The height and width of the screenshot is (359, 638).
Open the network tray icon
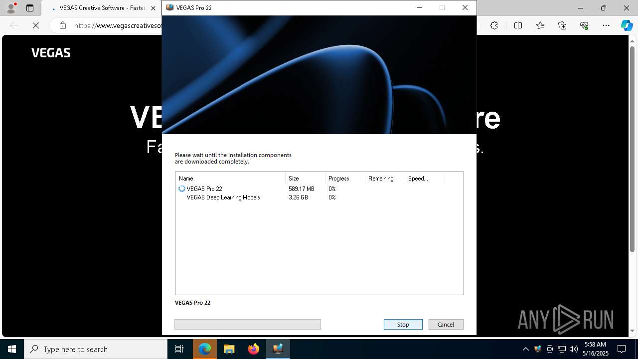[562, 349]
